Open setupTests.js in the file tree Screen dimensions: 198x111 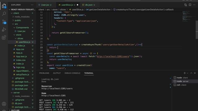(x=23, y=75)
